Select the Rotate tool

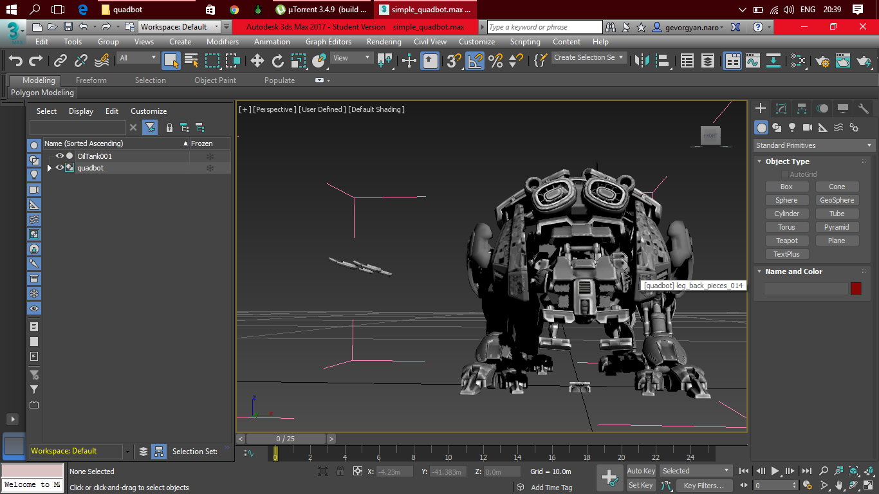coord(278,60)
